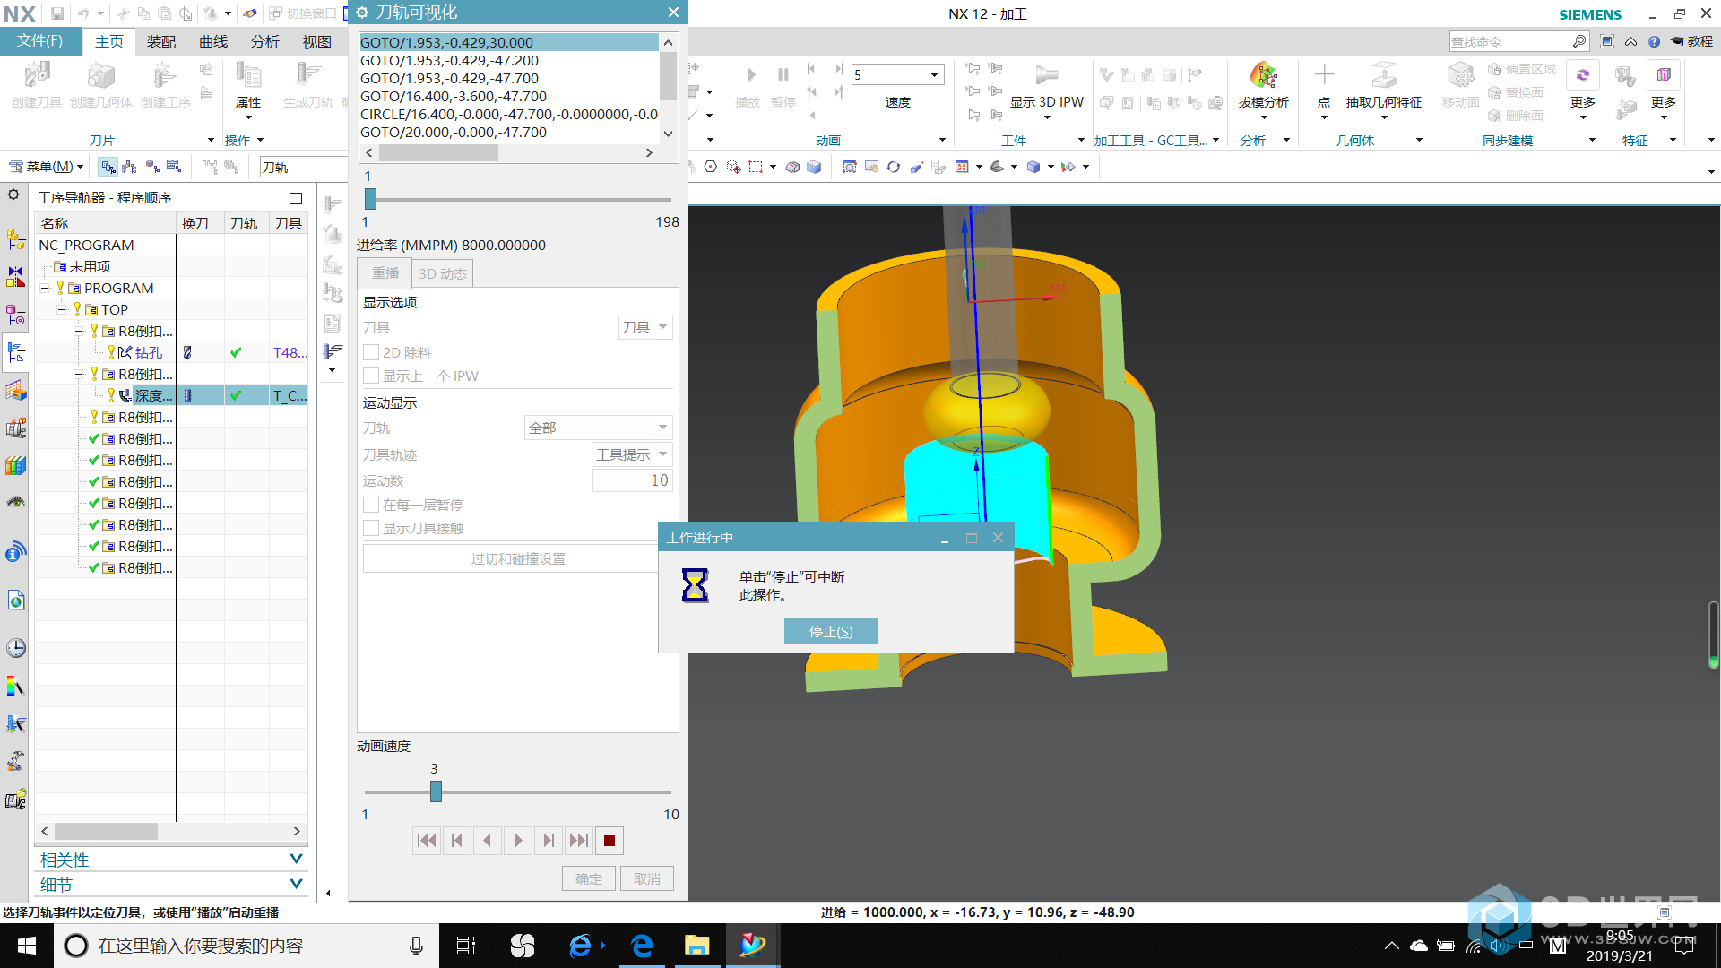Switch to the 重播 tab
Viewport: 1721px width, 968px height.
(x=385, y=273)
